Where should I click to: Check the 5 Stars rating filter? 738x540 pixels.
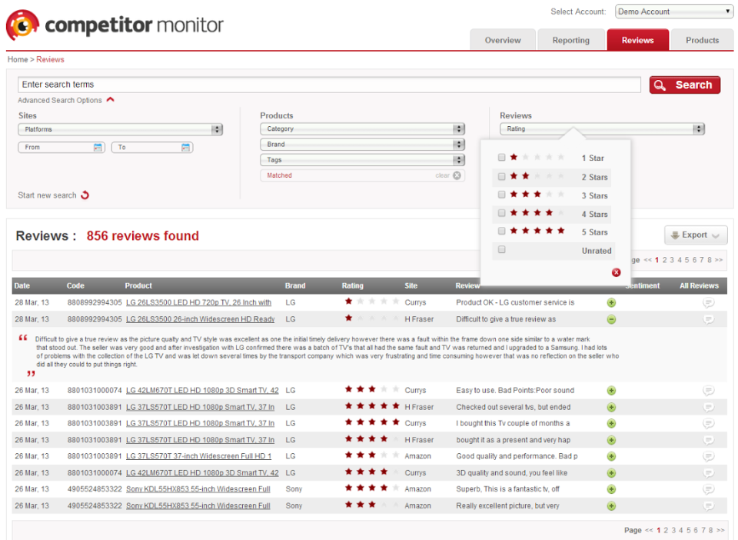click(502, 232)
